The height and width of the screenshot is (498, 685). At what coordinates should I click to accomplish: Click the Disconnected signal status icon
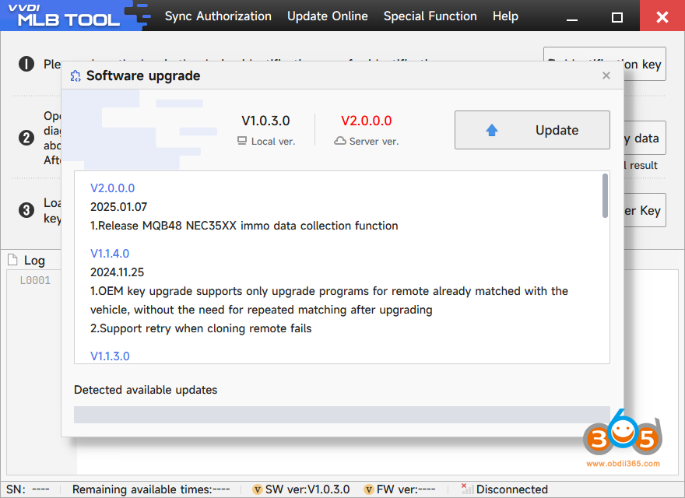point(467,489)
